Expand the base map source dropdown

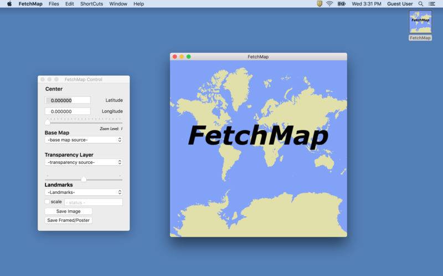click(84, 140)
